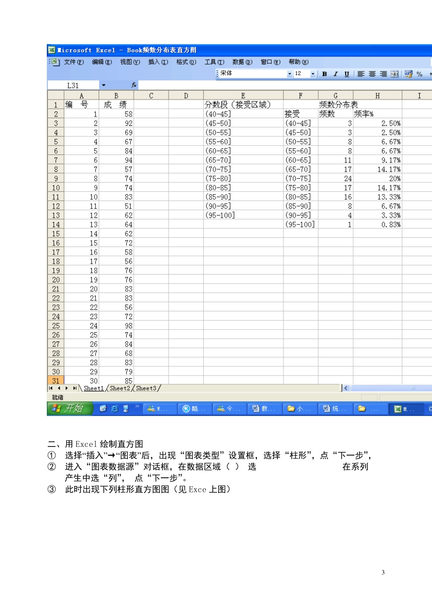Click the 20% frequency cell
This screenshot has height=611, width=432.
click(377, 178)
